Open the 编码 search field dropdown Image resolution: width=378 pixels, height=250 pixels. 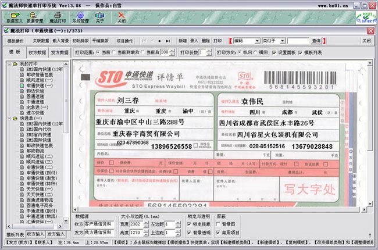click(x=258, y=41)
